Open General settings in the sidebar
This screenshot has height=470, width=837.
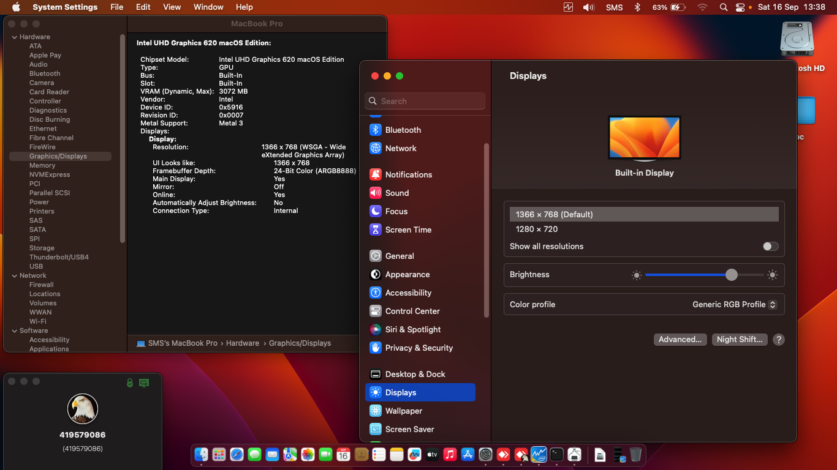click(x=420, y=256)
